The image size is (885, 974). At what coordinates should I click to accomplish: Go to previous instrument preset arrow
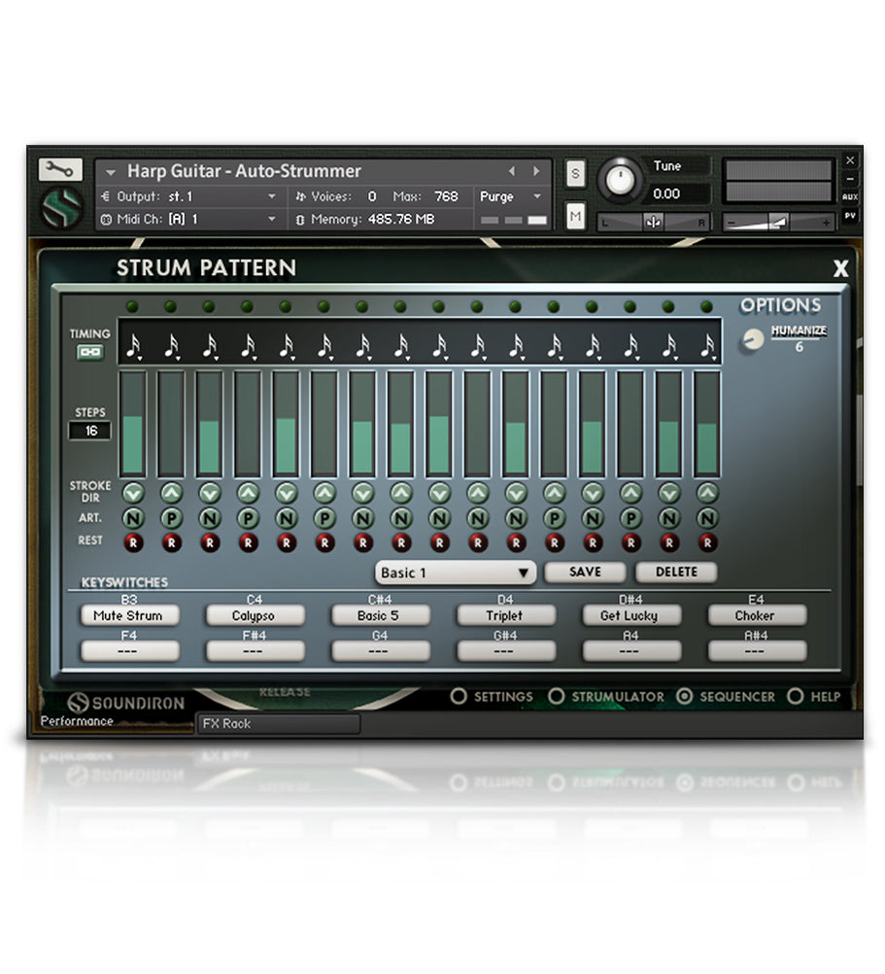click(x=511, y=171)
